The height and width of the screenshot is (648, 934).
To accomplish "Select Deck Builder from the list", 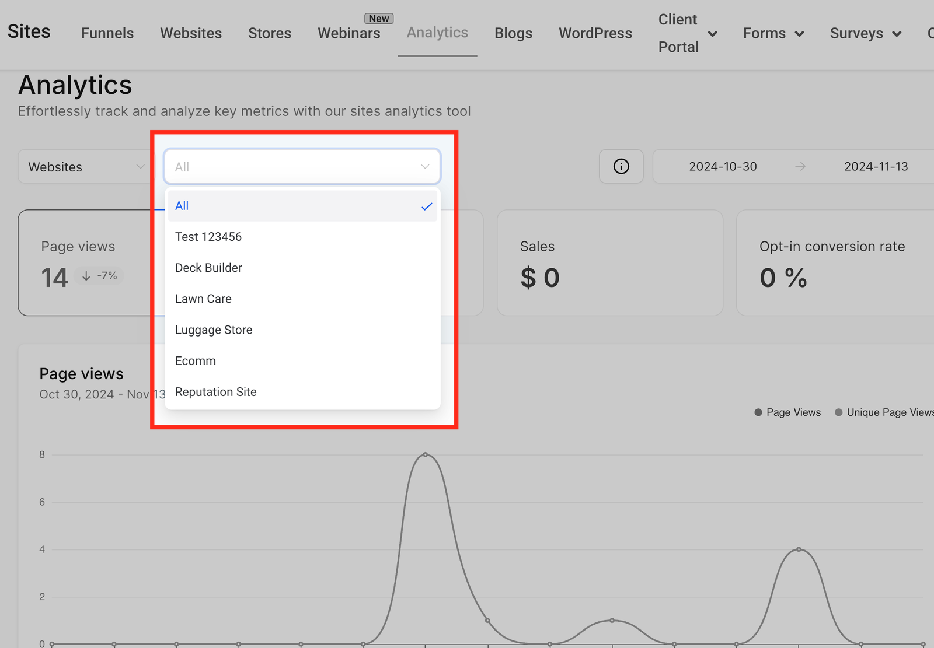I will (208, 268).
